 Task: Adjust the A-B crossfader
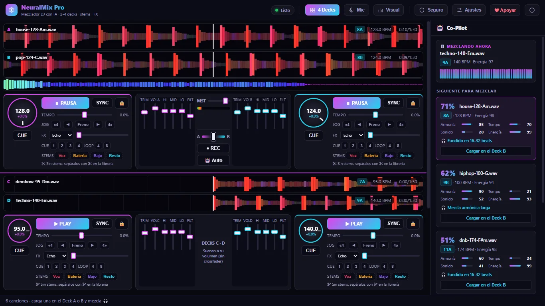tap(213, 137)
